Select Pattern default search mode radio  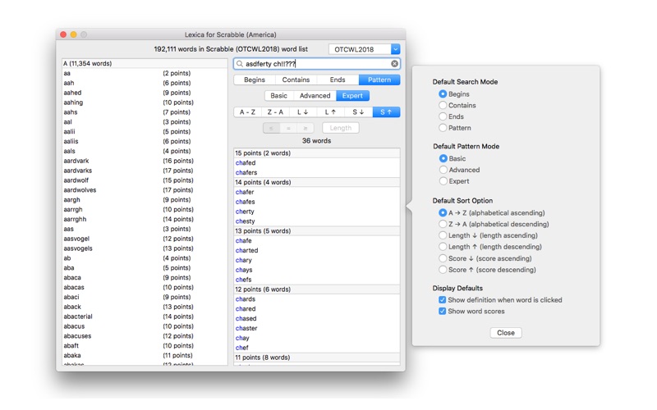click(443, 128)
